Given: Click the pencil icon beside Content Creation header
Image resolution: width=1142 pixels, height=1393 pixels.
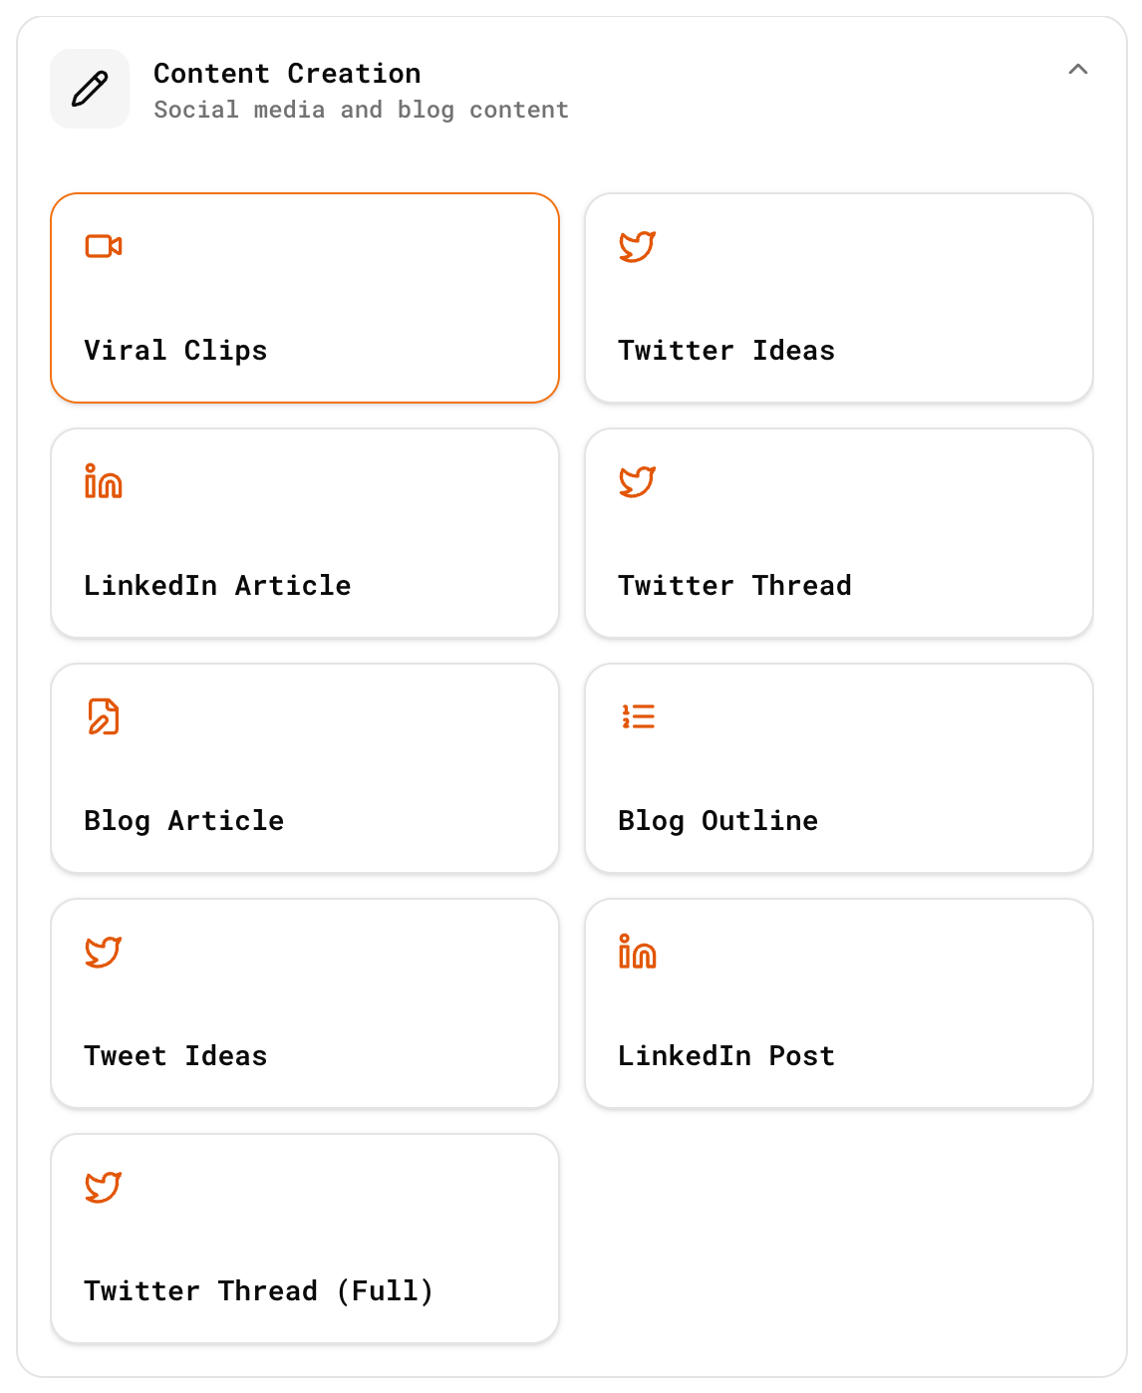Looking at the screenshot, I should (89, 88).
